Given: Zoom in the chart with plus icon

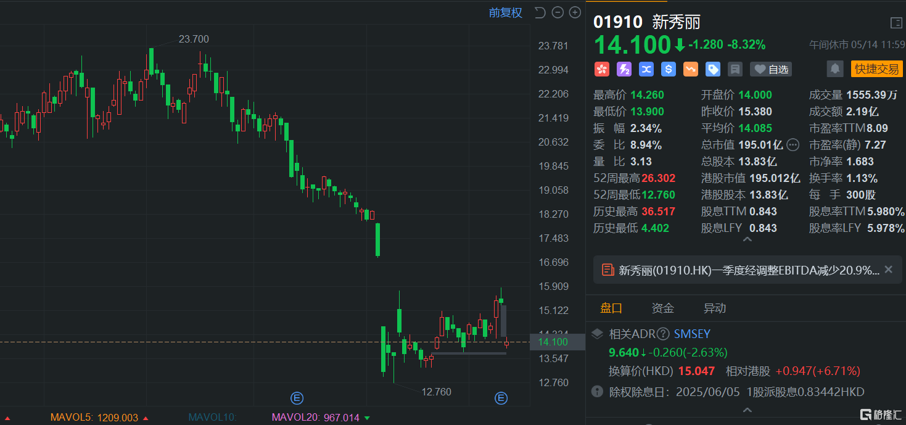Looking at the screenshot, I should [575, 12].
